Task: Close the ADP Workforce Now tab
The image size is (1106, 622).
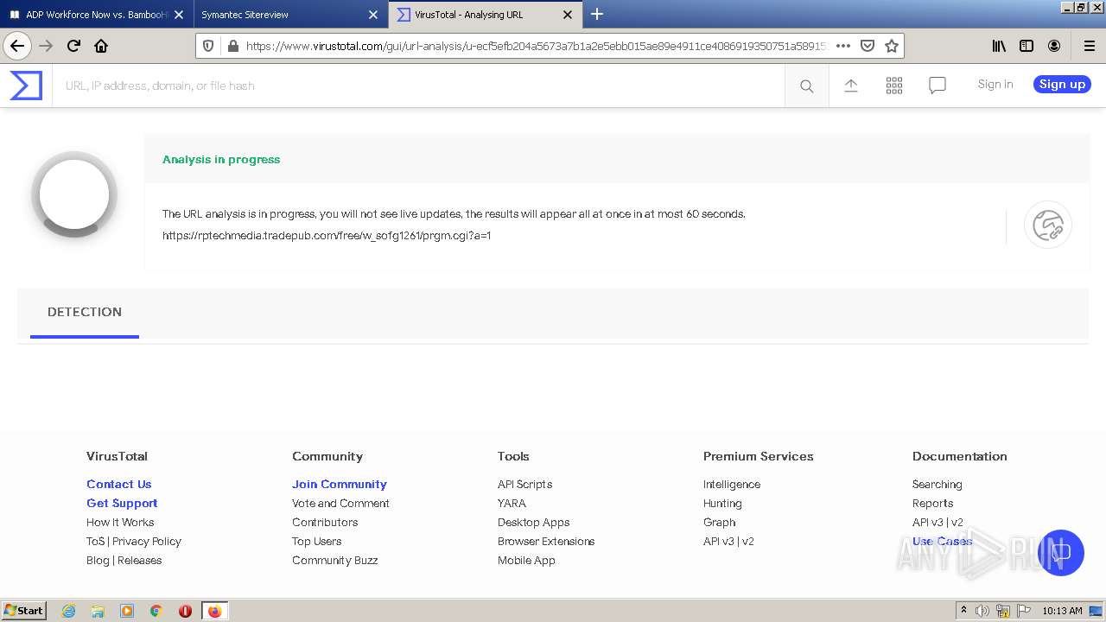Action: [179, 15]
